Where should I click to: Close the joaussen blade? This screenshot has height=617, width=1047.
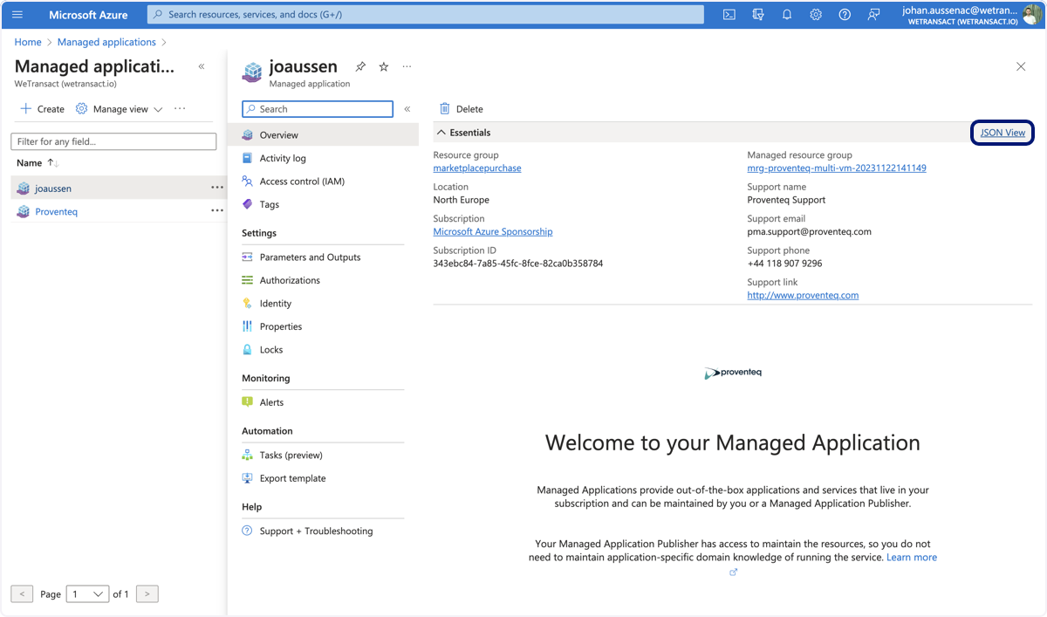pos(1021,66)
